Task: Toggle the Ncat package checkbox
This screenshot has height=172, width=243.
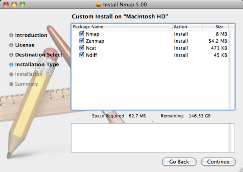Action: tap(82, 48)
